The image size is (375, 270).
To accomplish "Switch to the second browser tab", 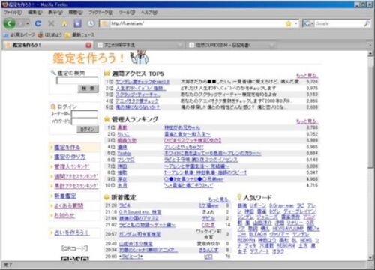I will point(139,45).
